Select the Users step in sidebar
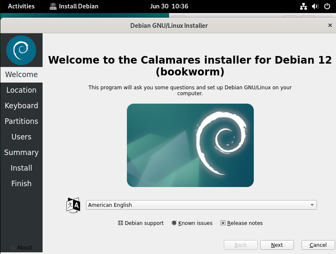336x254 pixels. coord(22,137)
